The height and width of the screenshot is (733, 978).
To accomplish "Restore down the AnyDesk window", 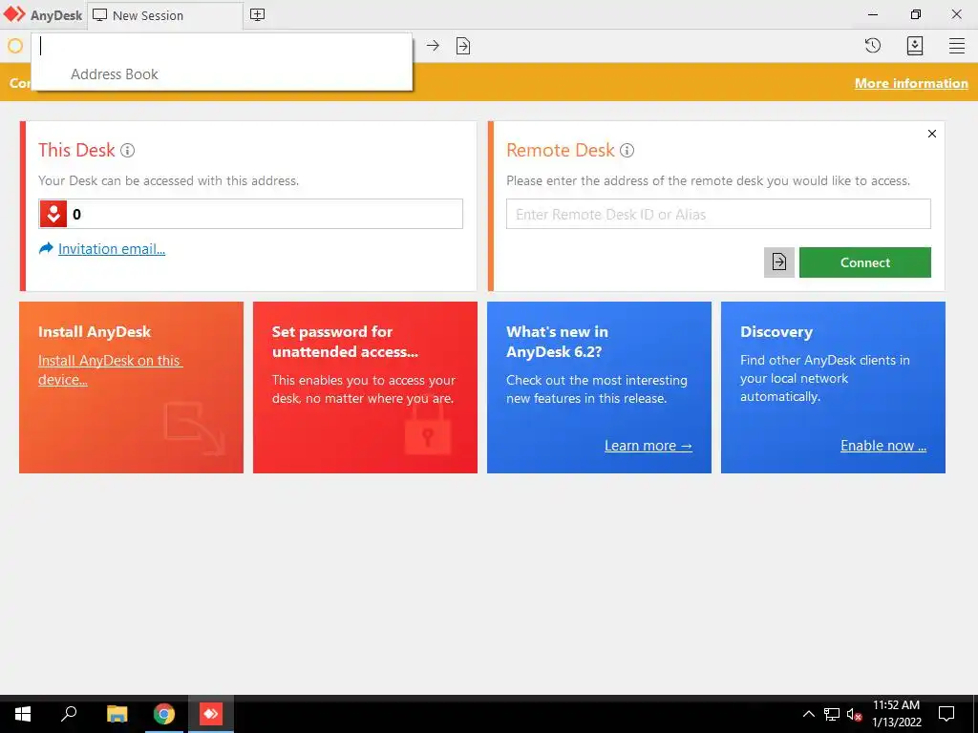I will point(916,14).
